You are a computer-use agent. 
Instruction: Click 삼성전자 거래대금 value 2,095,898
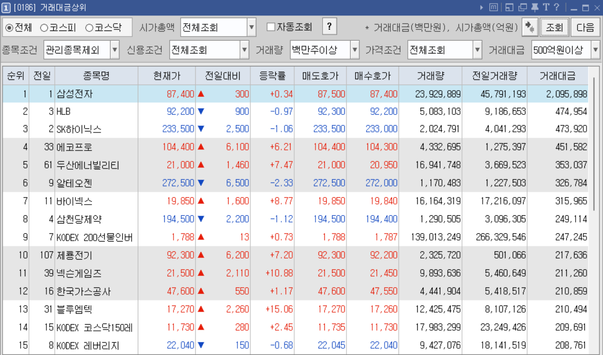566,94
